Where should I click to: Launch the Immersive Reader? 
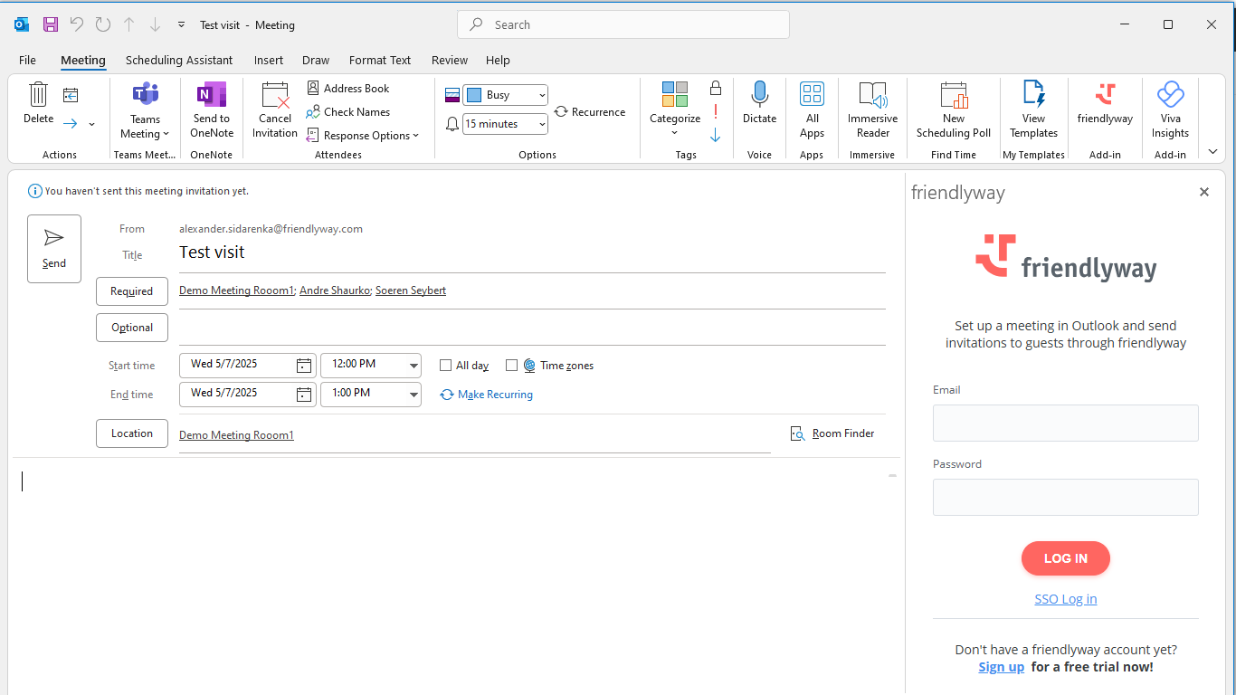point(872,109)
